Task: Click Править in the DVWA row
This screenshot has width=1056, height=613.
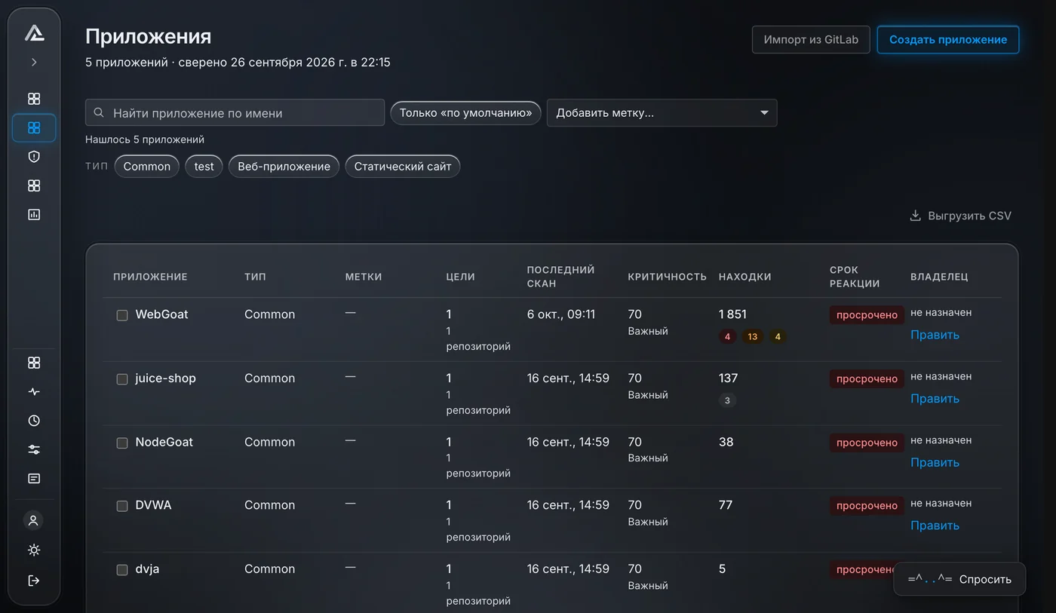Action: click(x=935, y=526)
